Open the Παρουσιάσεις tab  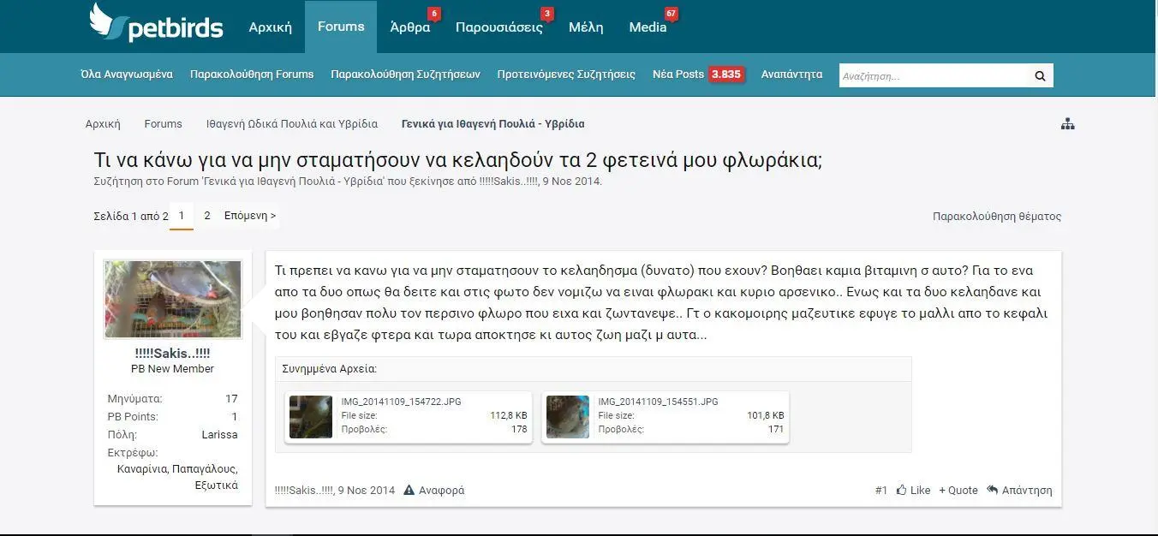(x=499, y=27)
